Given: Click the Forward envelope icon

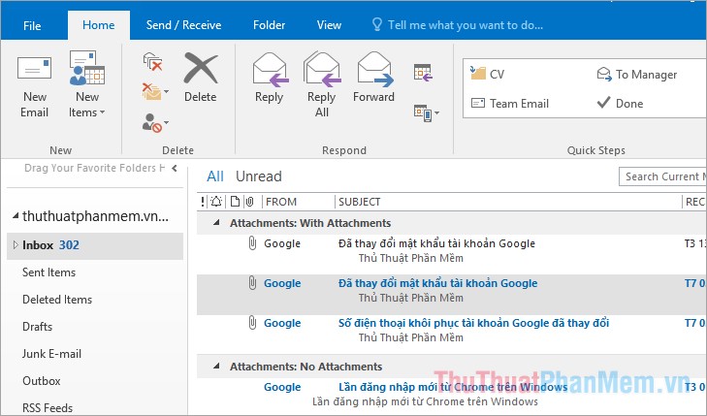Looking at the screenshot, I should (x=374, y=69).
